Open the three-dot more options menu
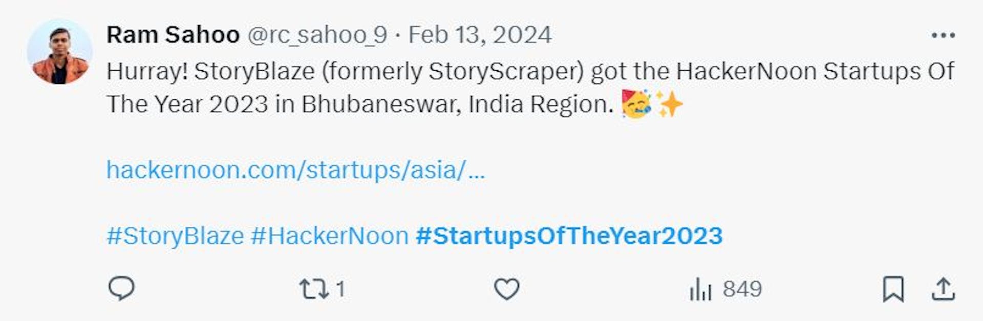This screenshot has height=321, width=983. click(943, 35)
